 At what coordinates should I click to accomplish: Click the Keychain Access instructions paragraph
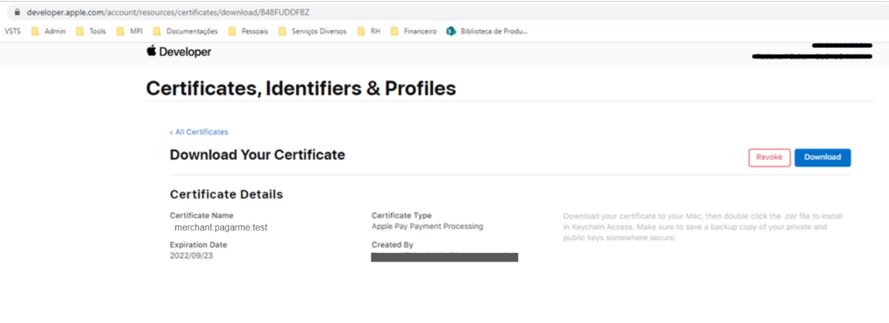point(703,227)
